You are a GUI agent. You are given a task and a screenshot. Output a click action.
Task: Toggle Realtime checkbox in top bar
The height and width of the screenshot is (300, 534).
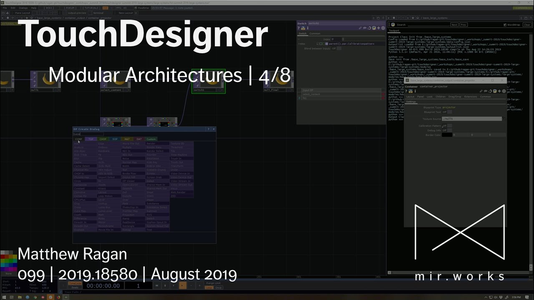pyautogui.click(x=136, y=8)
